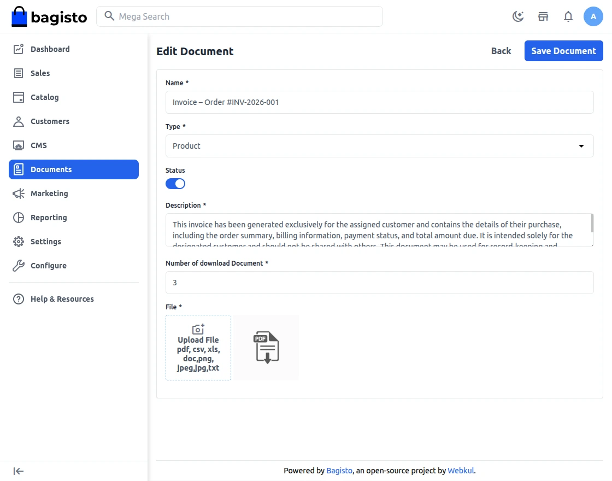Click the Configure wrench icon
Screen dimensions: 612x481
coord(19,266)
